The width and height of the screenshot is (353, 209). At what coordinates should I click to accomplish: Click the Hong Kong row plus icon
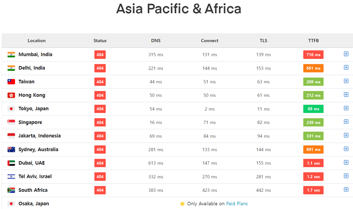point(346,95)
